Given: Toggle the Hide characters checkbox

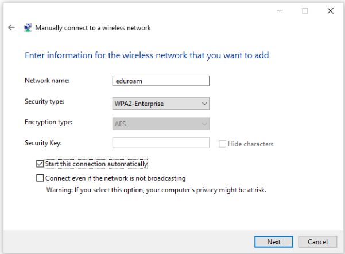Looking at the screenshot, I should tap(223, 144).
